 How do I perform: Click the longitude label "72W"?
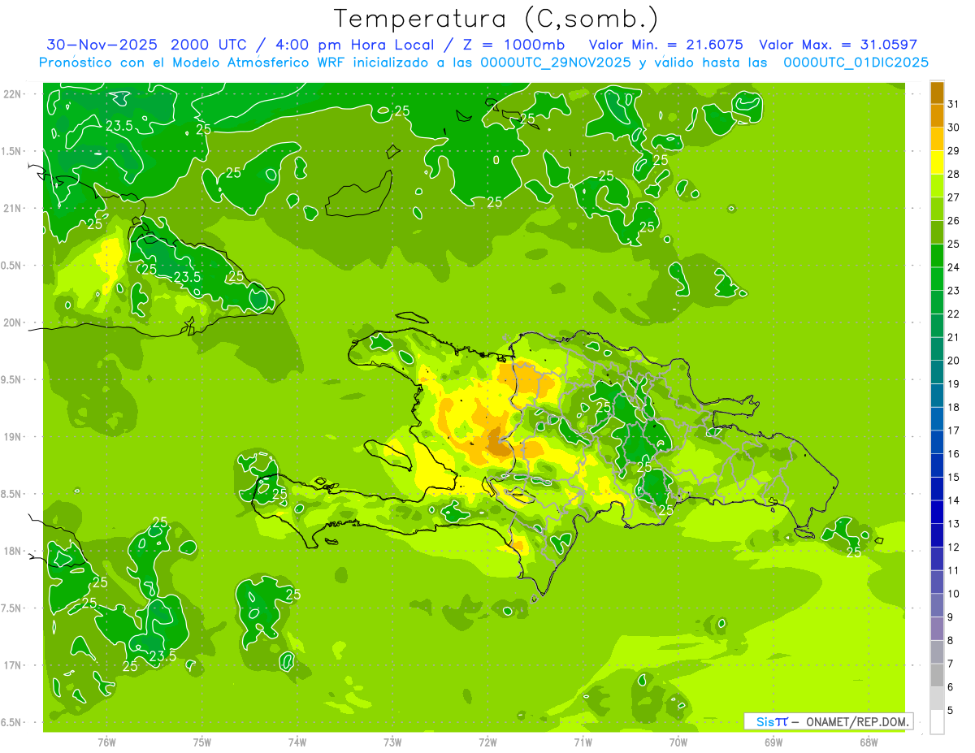(x=487, y=742)
